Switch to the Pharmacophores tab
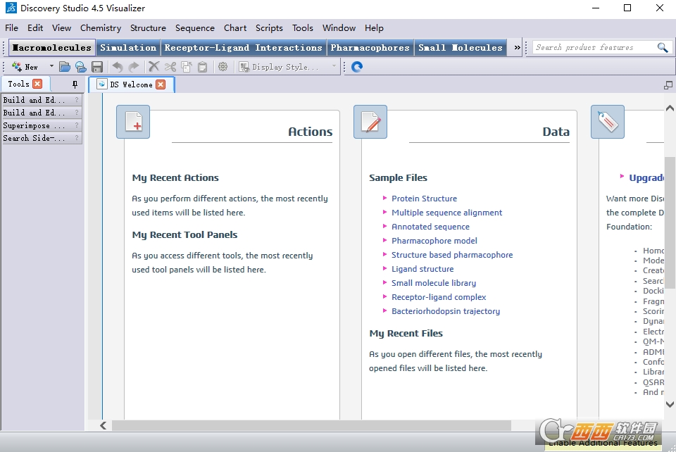Viewport: 676px width, 452px height. (x=370, y=47)
